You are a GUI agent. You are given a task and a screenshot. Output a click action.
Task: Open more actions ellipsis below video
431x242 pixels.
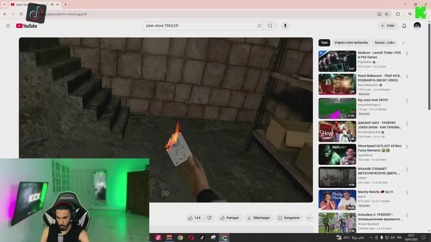click(309, 218)
